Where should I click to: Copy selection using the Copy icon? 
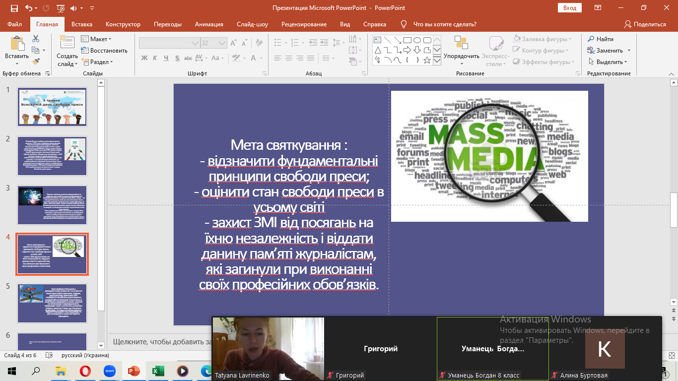pos(35,50)
